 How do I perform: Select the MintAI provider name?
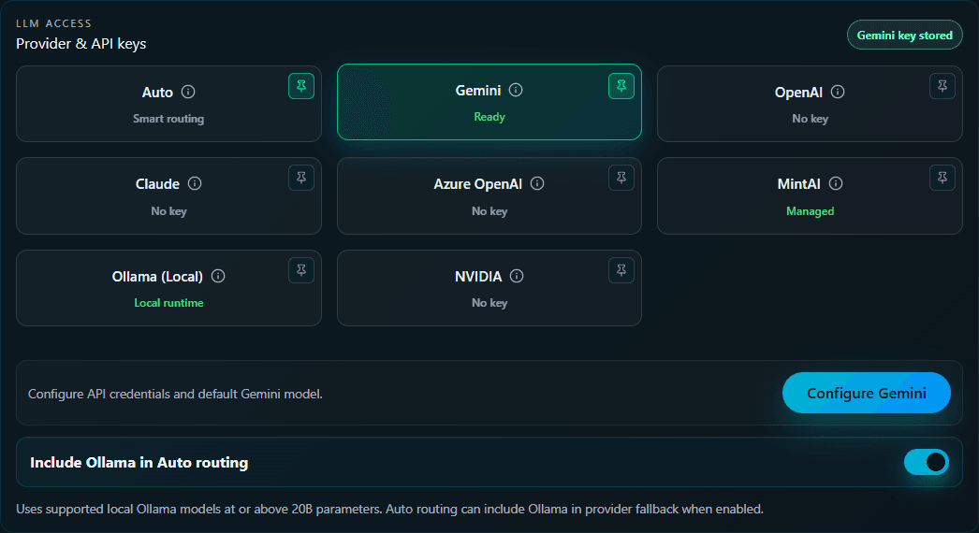(798, 184)
